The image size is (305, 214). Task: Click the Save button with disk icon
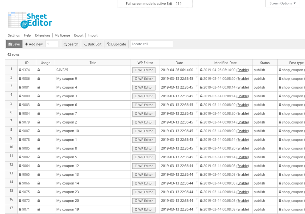tap(14, 44)
